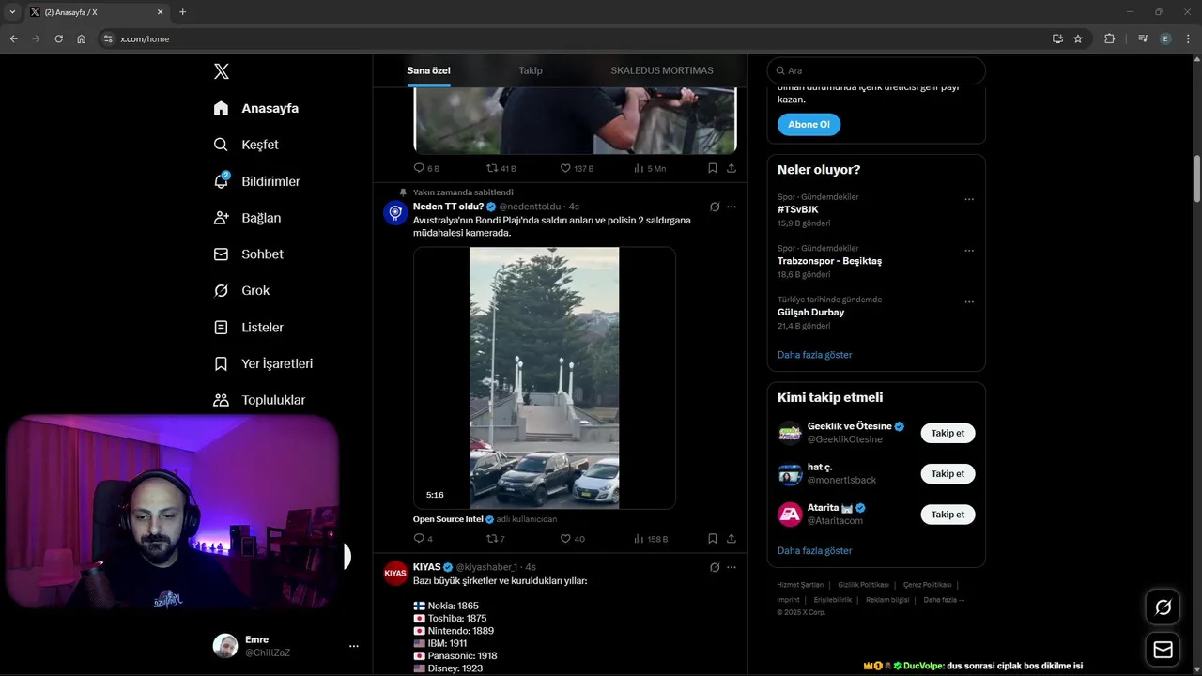
Task: Open KIYAS profile avatar
Action: coord(395,573)
